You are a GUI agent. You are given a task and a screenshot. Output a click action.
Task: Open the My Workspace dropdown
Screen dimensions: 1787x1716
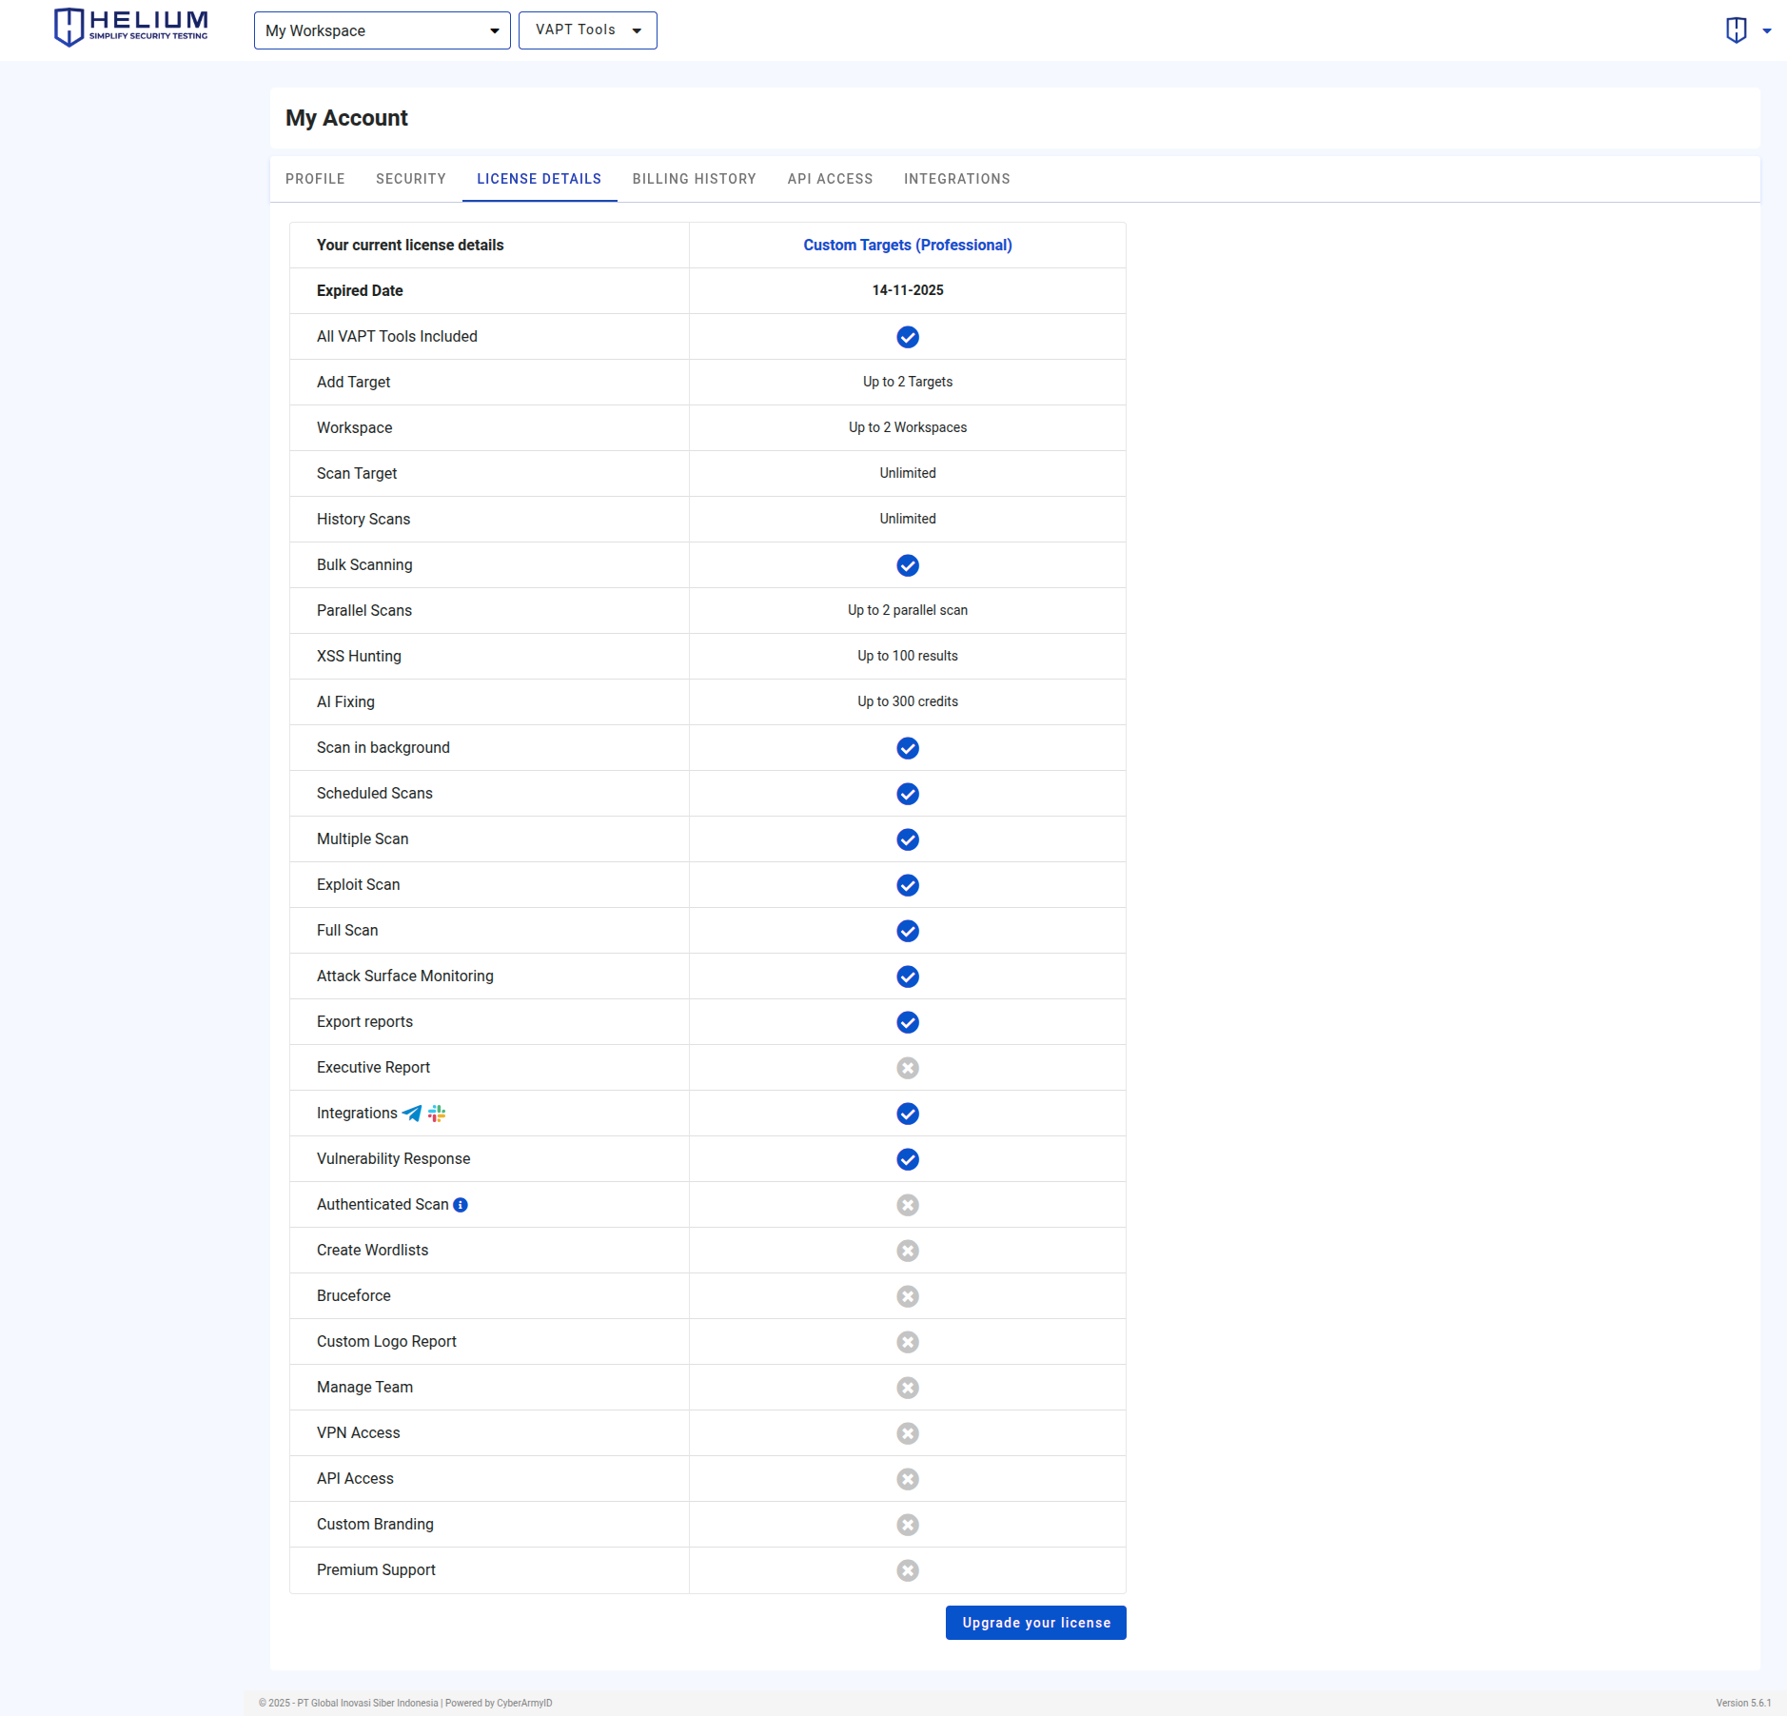pyautogui.click(x=382, y=30)
